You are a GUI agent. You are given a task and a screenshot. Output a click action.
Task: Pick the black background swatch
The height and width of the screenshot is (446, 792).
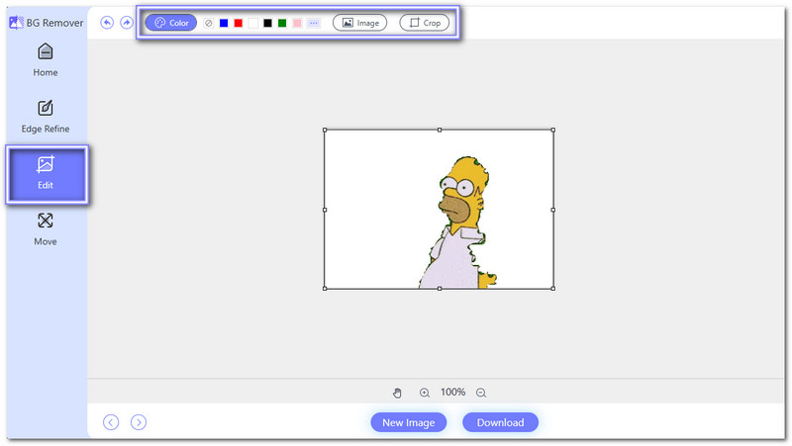(x=267, y=23)
